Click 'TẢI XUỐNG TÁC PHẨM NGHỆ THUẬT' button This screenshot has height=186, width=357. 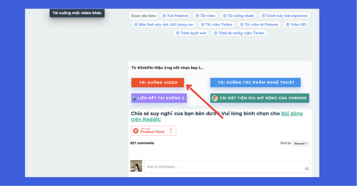tap(255, 82)
